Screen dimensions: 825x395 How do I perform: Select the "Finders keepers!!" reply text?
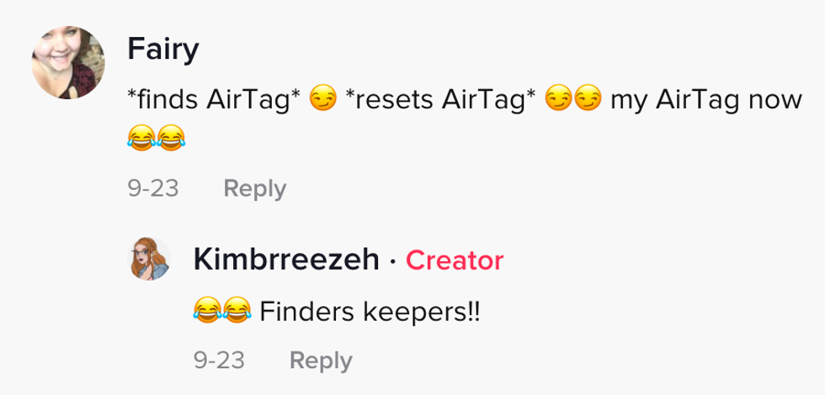pos(370,312)
